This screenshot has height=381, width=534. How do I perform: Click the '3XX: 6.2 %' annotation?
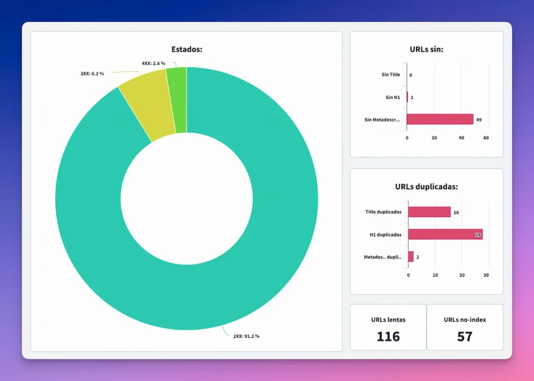[x=91, y=74]
